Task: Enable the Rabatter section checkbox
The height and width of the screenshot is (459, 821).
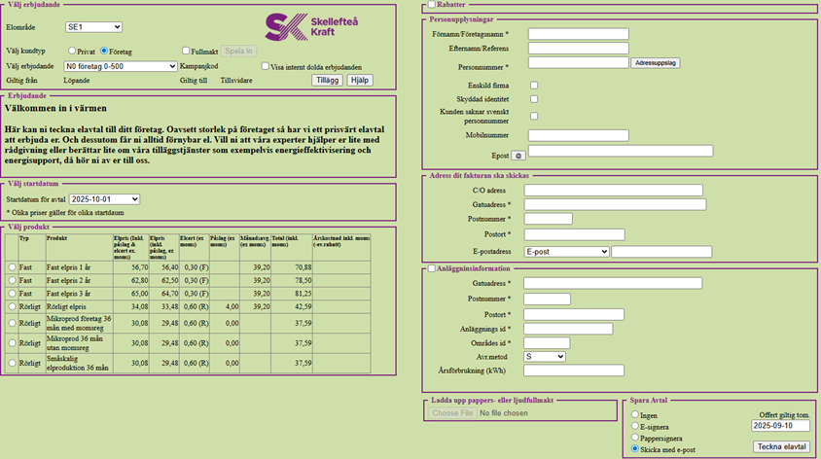Action: [x=431, y=6]
